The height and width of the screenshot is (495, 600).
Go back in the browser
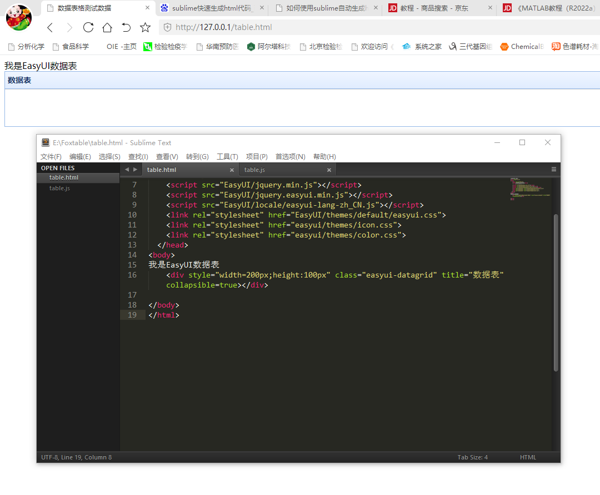pyautogui.click(x=50, y=27)
